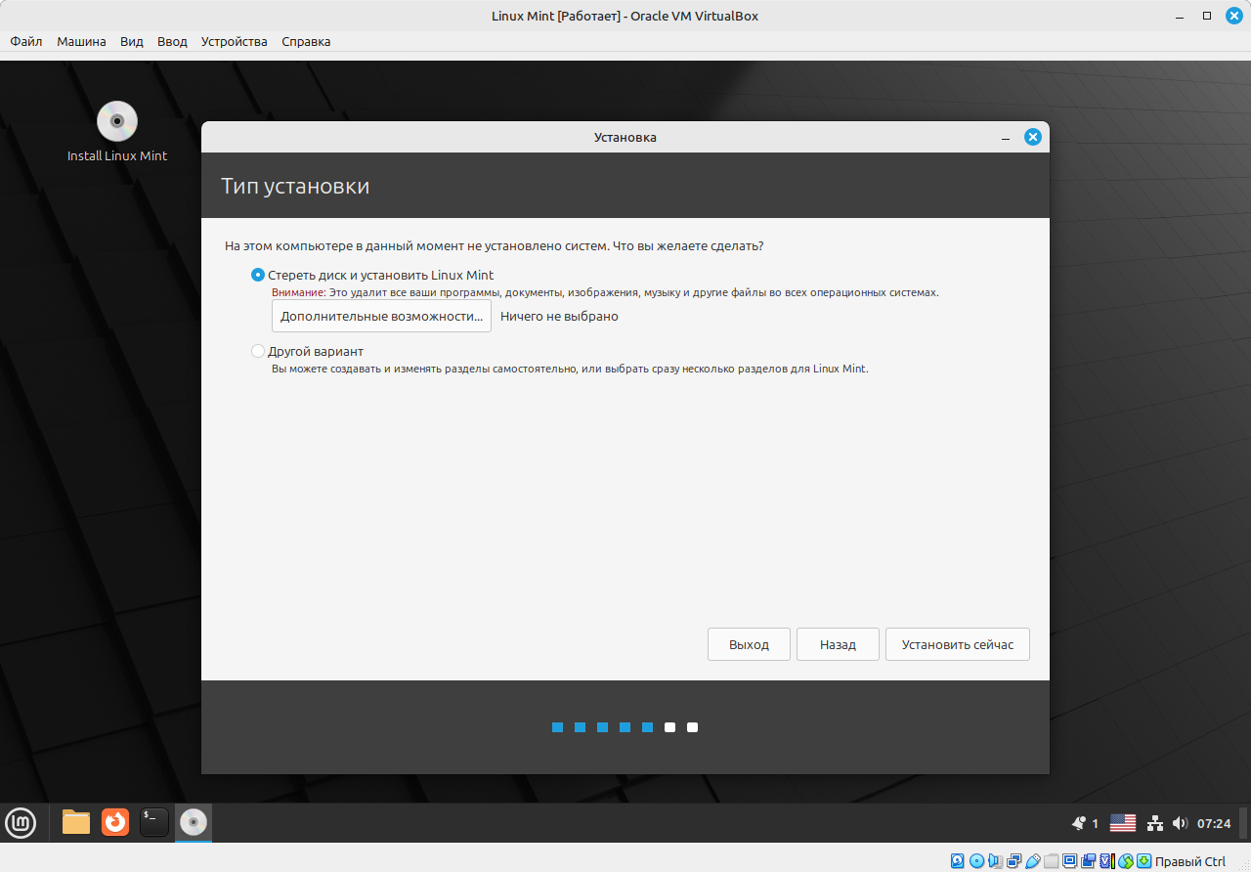Image resolution: width=1251 pixels, height=872 pixels.
Task: Click 'Установить сейчас' to install now
Action: coord(958,644)
